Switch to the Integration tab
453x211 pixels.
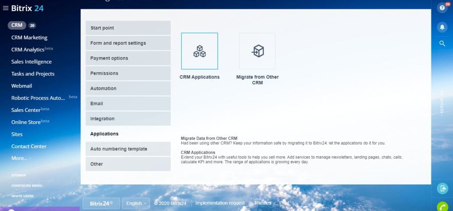tap(128, 119)
